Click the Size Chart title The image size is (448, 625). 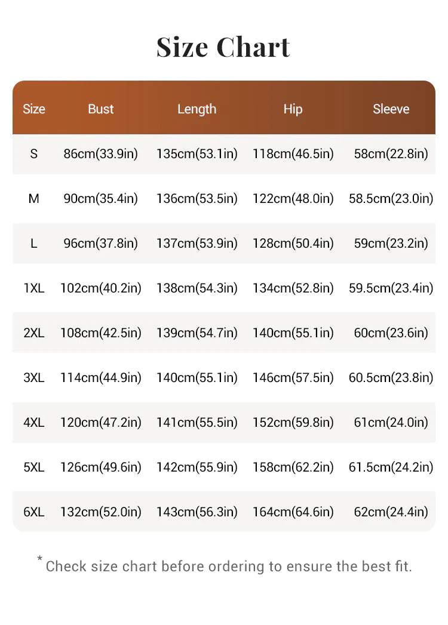pos(223,47)
